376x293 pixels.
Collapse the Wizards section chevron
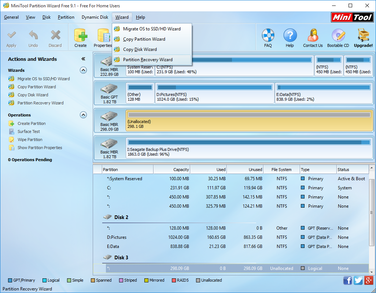(x=83, y=70)
